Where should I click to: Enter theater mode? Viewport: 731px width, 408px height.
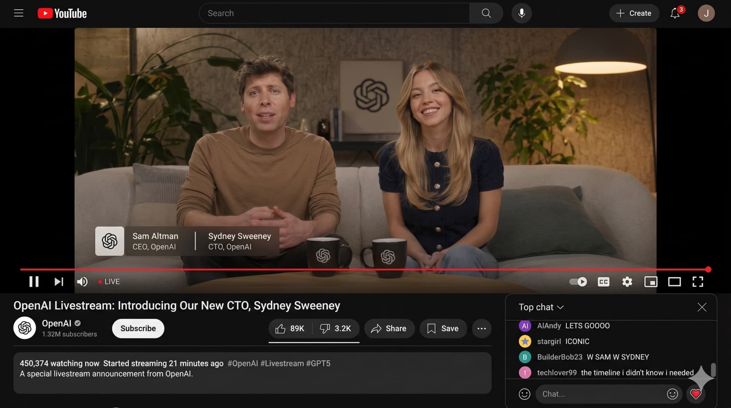[x=674, y=282]
